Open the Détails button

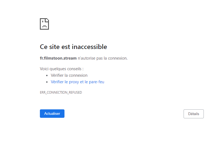point(193,114)
